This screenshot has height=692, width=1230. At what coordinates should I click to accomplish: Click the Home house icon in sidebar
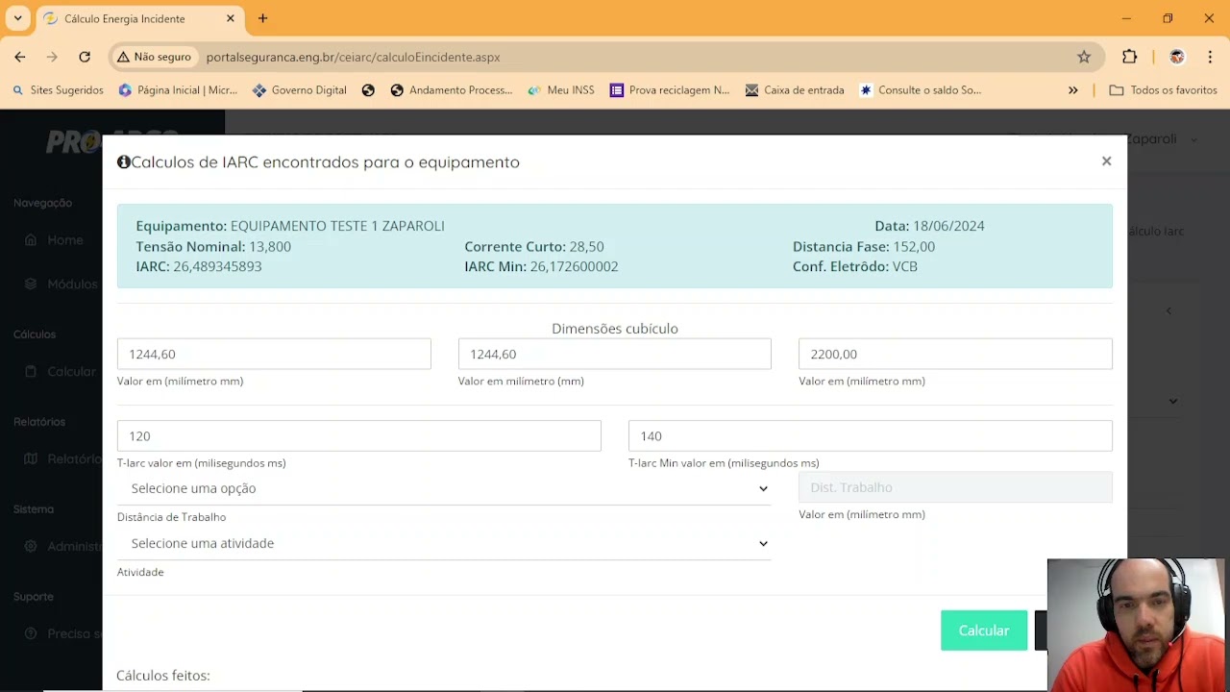[31, 240]
